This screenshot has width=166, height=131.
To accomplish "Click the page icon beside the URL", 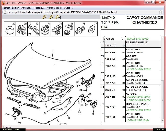I will coord(5,12).
